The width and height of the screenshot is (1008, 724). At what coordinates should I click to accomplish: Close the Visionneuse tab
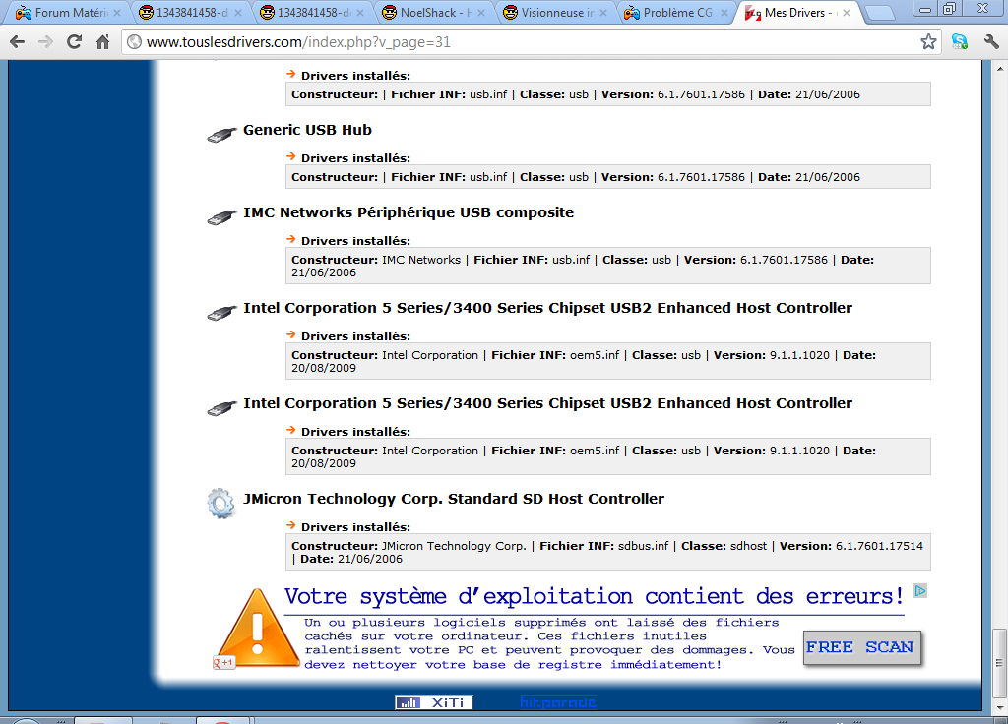pyautogui.click(x=603, y=13)
